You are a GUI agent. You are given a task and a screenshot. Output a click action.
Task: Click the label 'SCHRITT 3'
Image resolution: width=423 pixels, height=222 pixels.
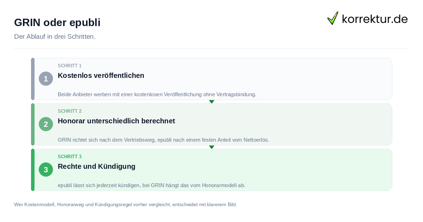pyautogui.click(x=70, y=157)
